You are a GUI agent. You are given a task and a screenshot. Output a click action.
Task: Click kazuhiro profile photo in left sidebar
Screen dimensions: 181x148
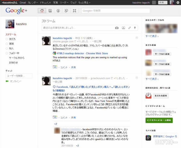[x=10, y=24]
